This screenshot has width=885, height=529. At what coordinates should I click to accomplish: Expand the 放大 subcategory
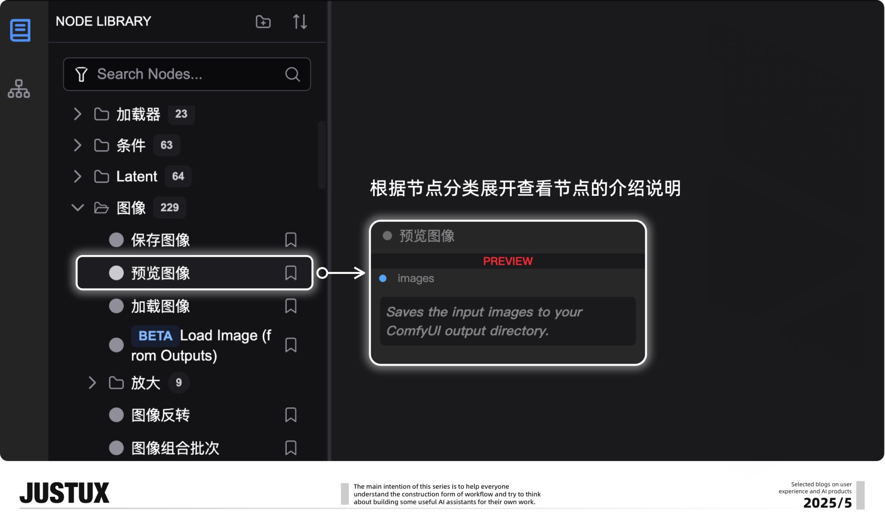[x=93, y=383]
